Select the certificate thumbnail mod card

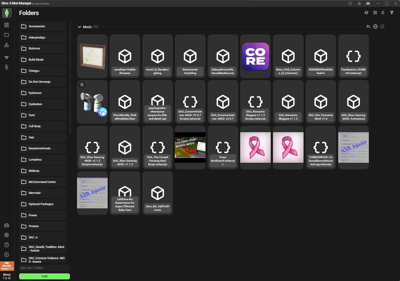pyautogui.click(x=92, y=56)
